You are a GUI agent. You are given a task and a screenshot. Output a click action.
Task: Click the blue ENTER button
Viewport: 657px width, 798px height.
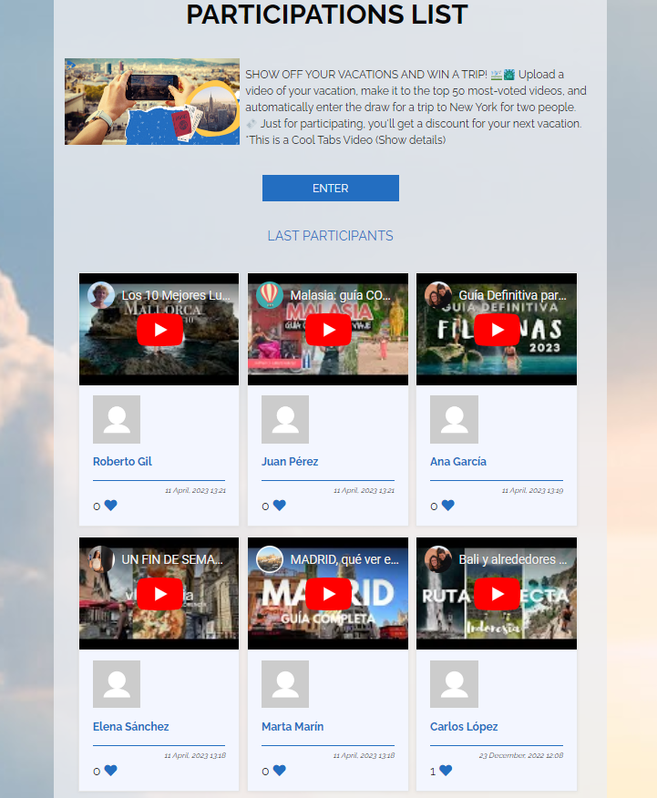330,189
